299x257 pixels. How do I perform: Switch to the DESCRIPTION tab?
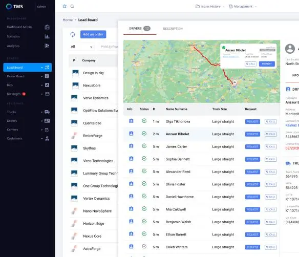coord(173,29)
